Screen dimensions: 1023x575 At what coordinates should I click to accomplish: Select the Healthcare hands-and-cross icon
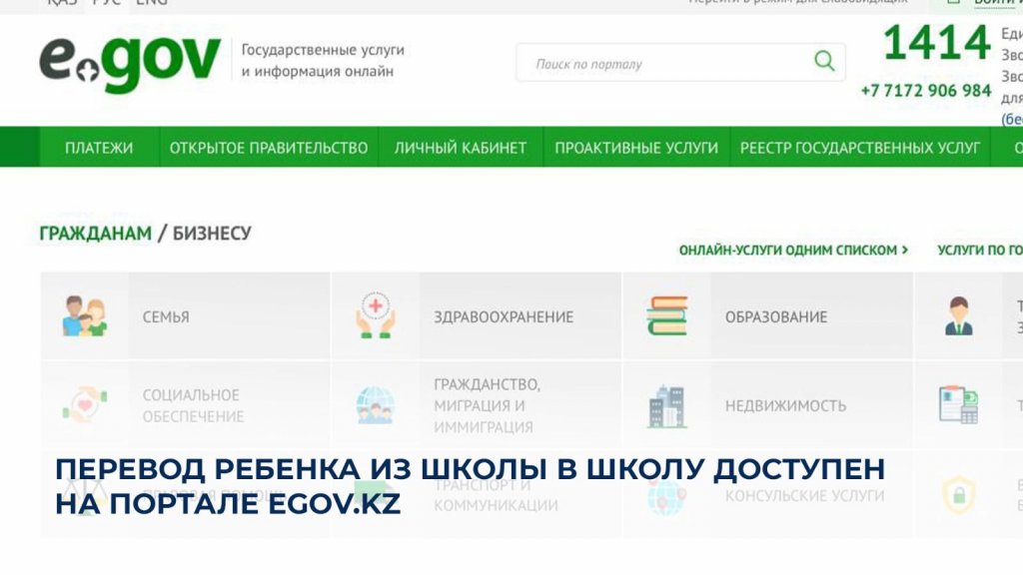(376, 316)
